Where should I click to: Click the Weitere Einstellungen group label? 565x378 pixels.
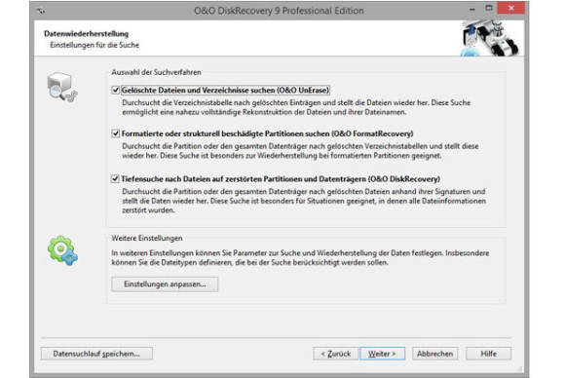tap(147, 238)
